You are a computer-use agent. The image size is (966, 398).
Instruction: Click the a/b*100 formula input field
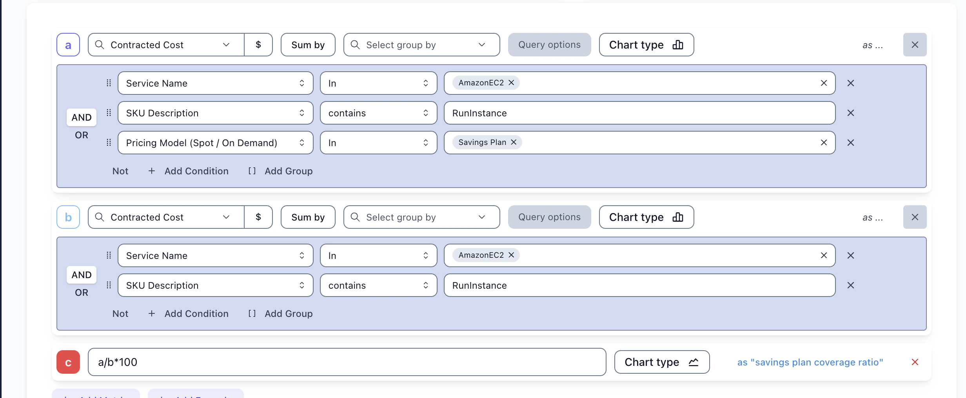(x=347, y=362)
